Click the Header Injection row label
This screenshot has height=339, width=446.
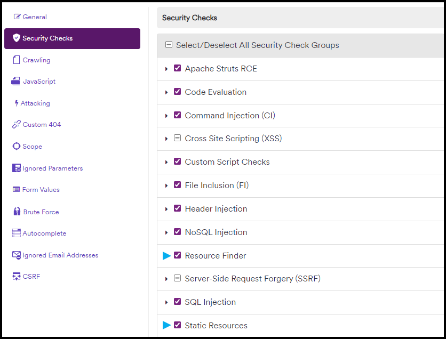(216, 208)
